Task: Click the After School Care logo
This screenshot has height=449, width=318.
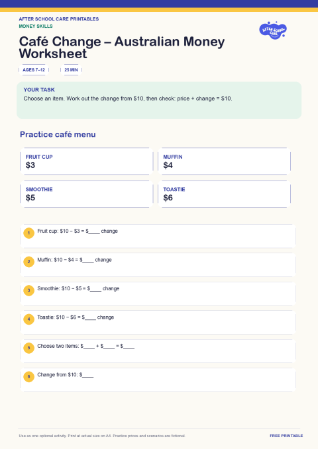Action: 273,30
